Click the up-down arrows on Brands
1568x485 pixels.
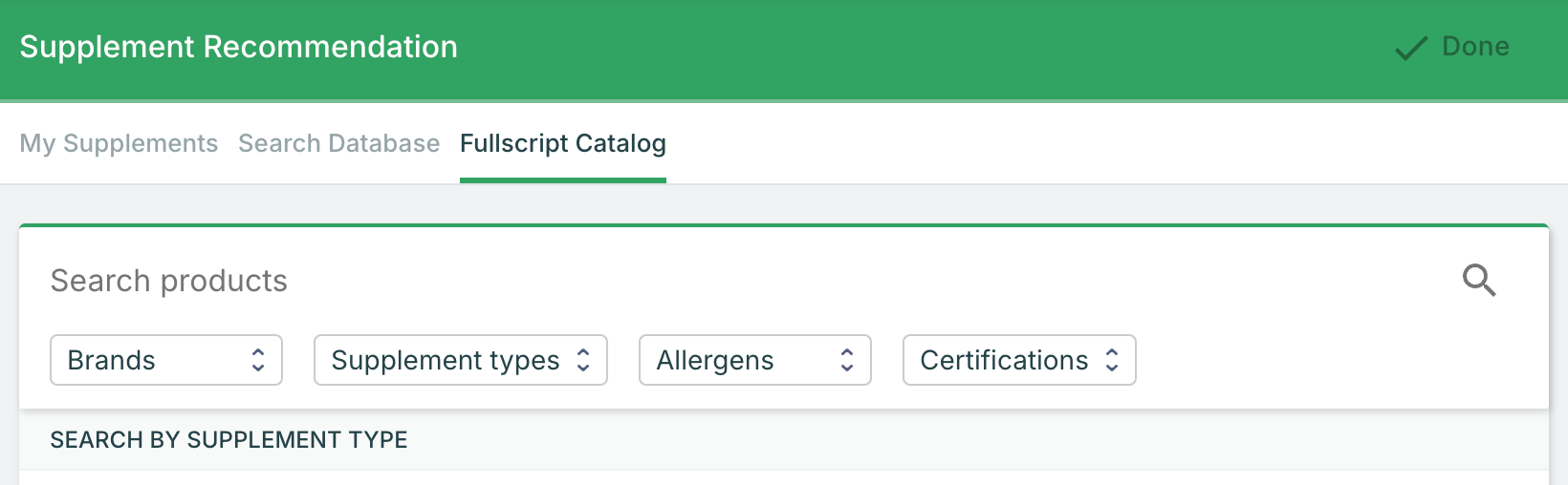point(258,360)
